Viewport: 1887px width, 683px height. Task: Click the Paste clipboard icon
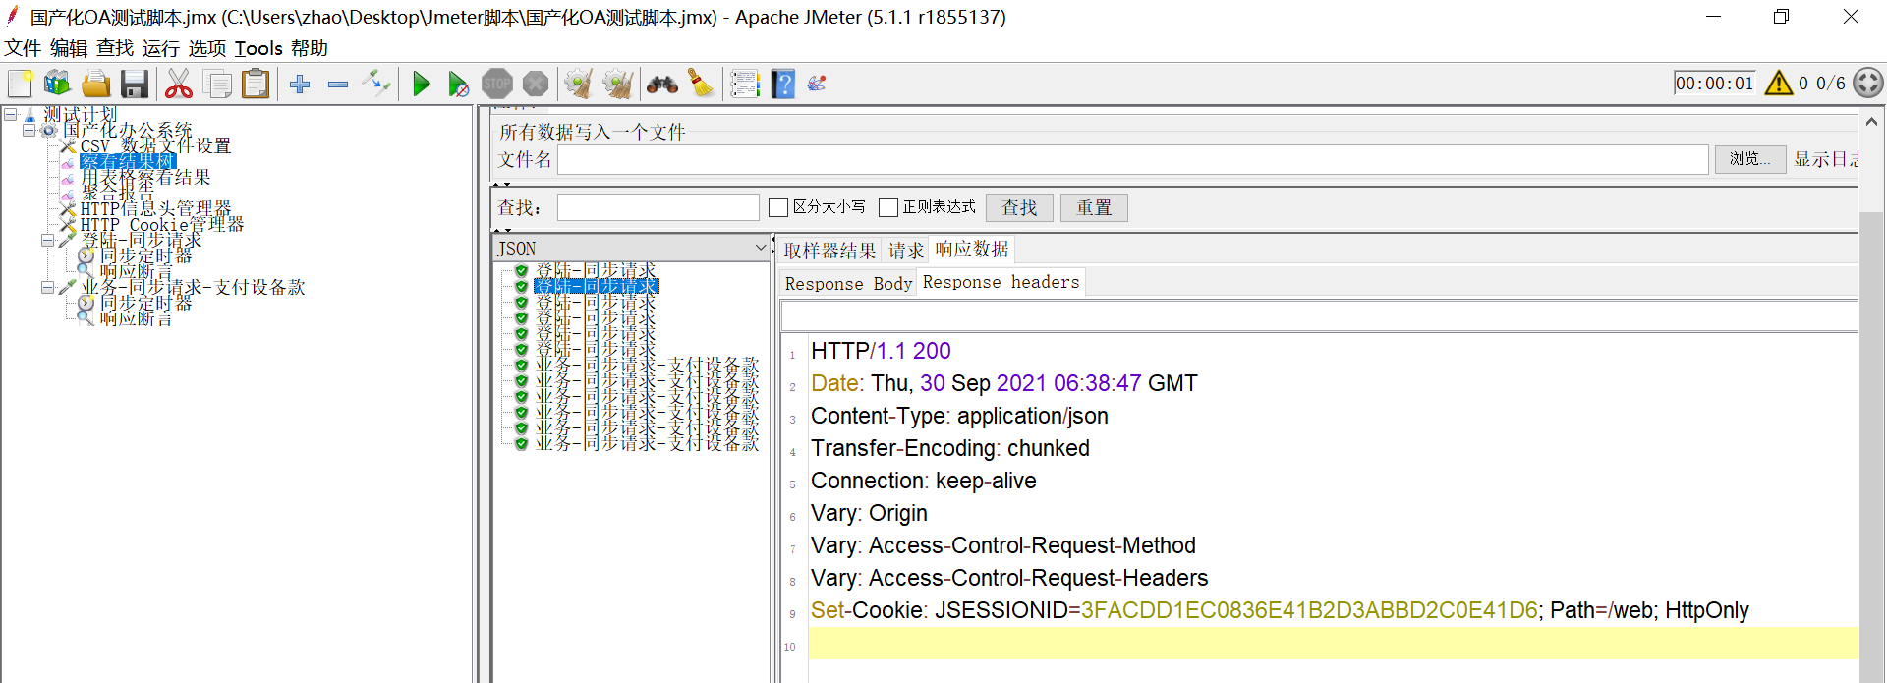(256, 85)
